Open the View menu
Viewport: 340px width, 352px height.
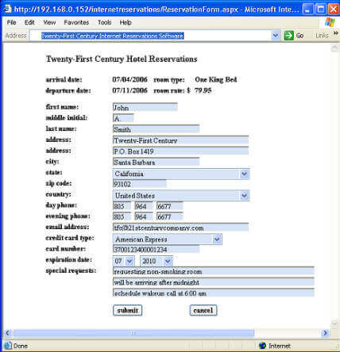(x=49, y=22)
